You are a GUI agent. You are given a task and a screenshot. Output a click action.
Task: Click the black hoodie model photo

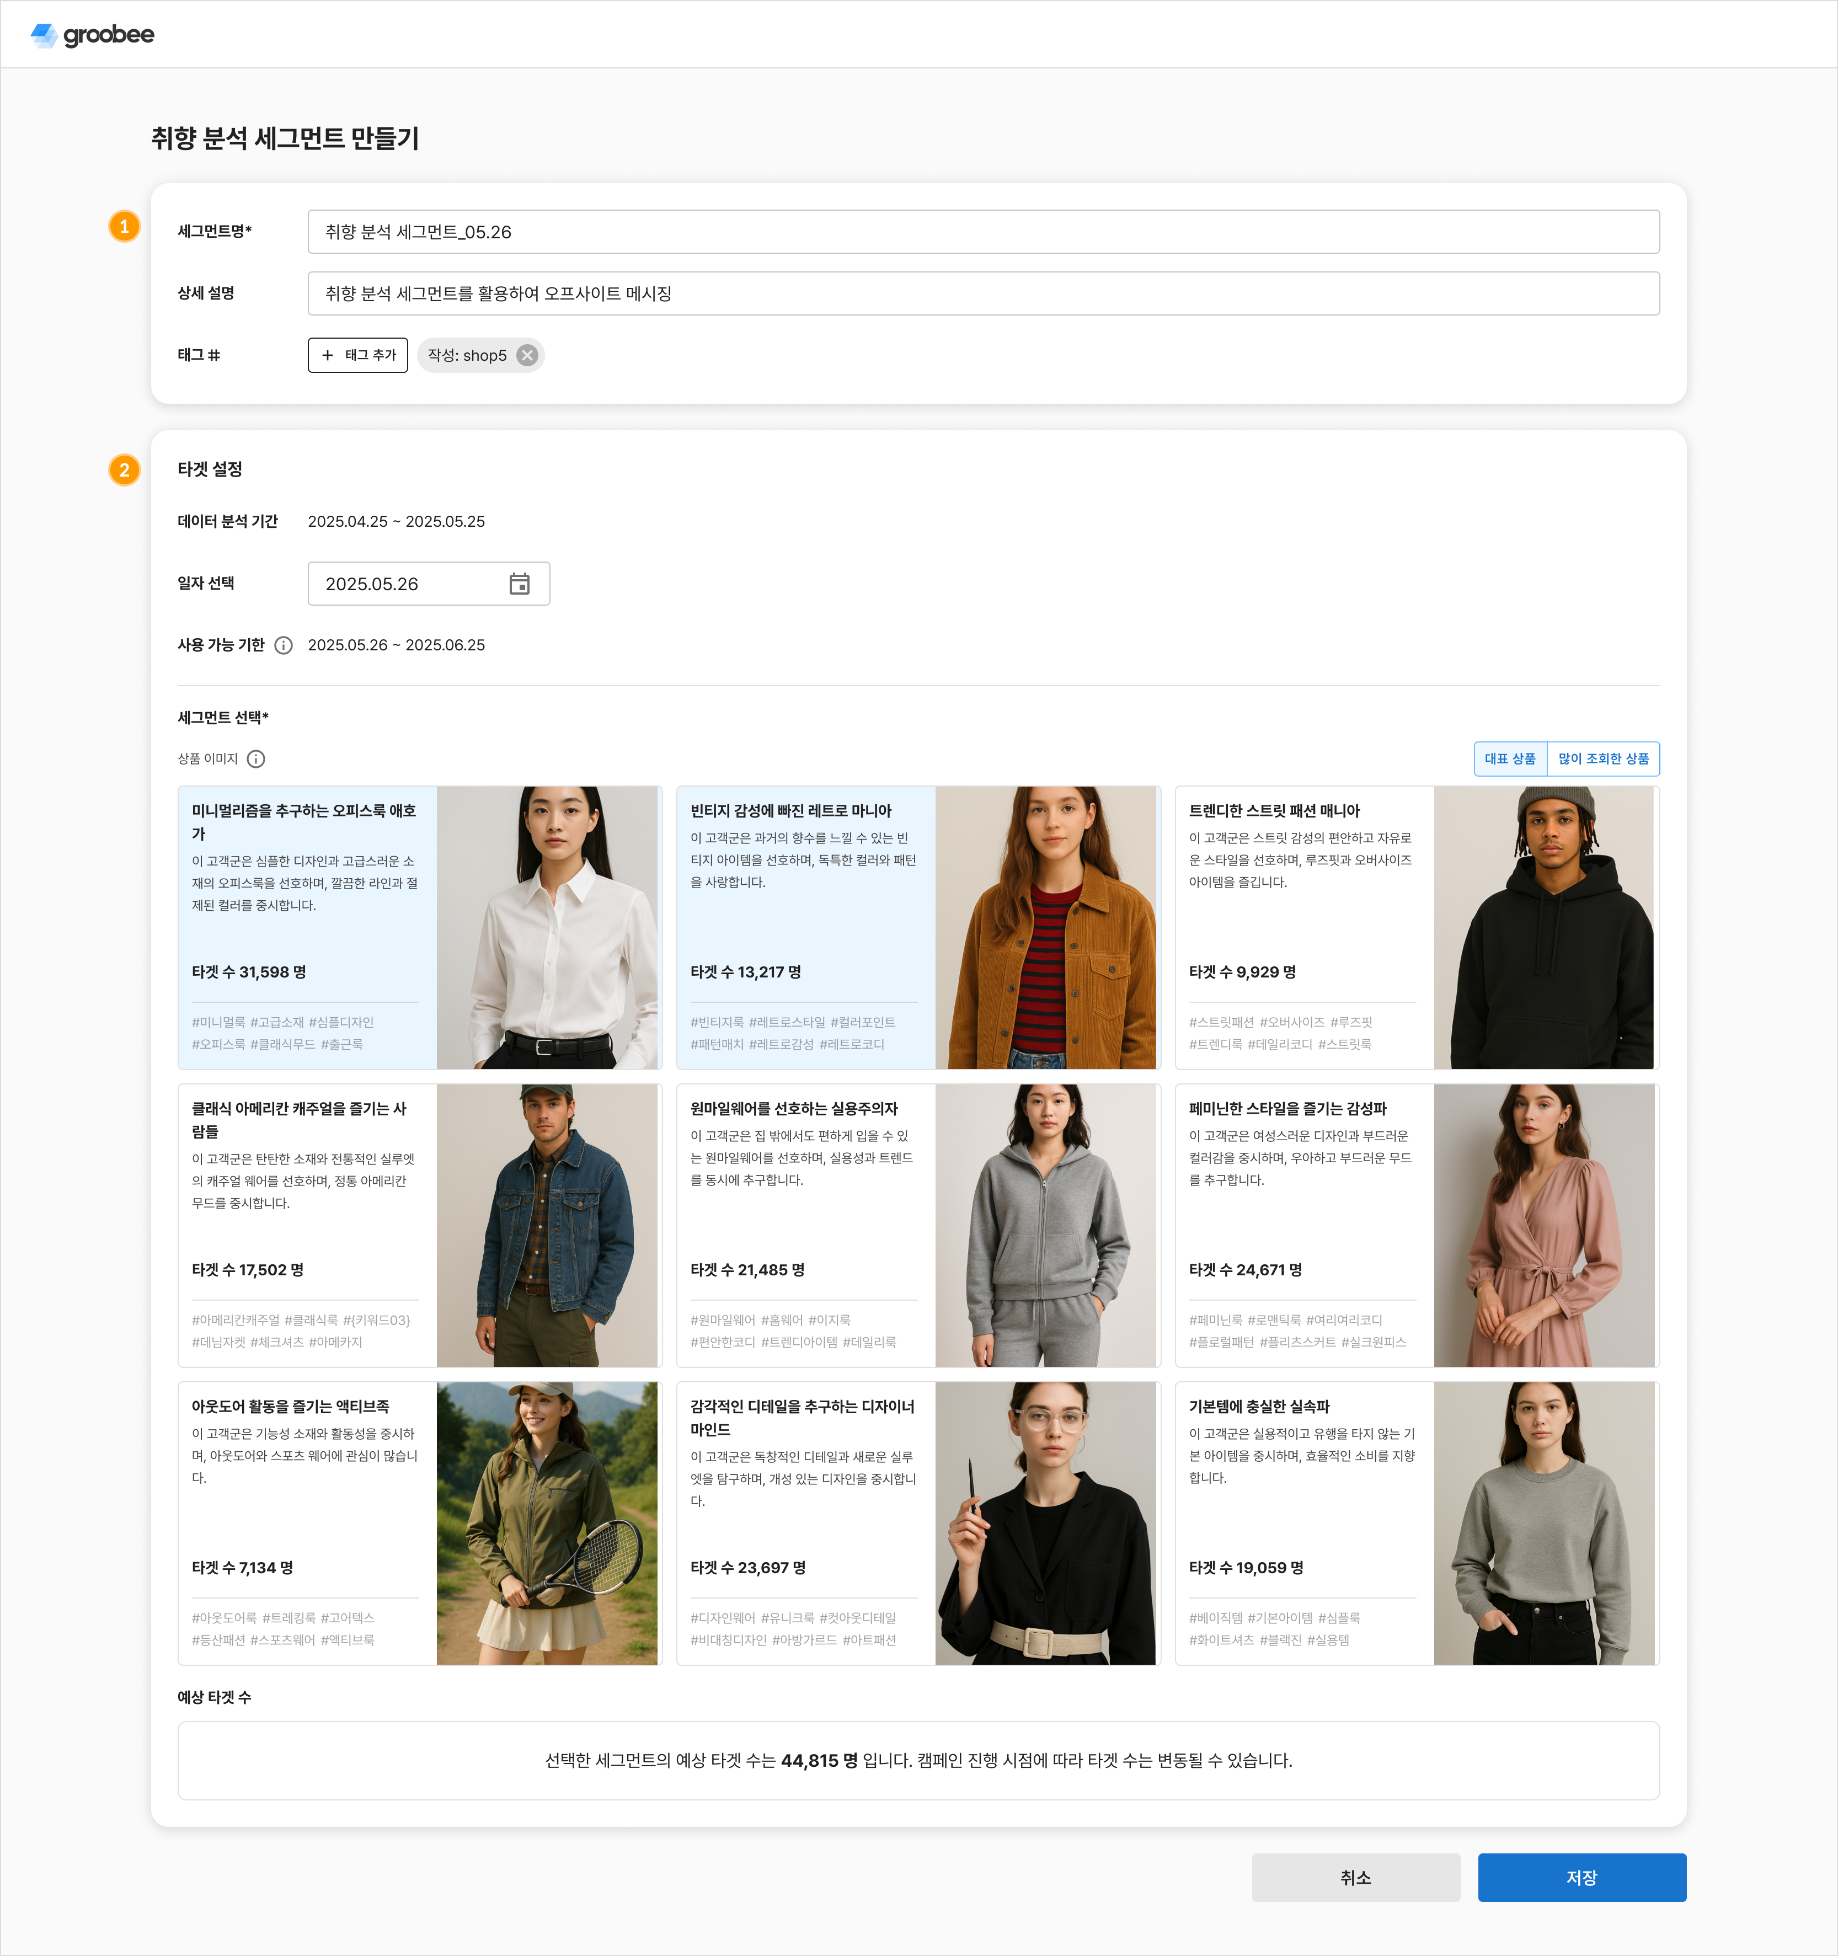[1545, 928]
